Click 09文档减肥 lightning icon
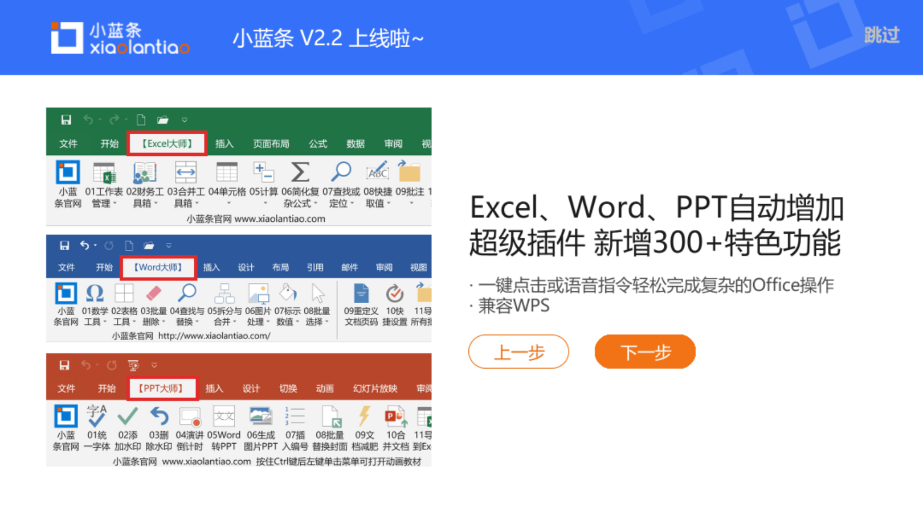 click(x=364, y=416)
